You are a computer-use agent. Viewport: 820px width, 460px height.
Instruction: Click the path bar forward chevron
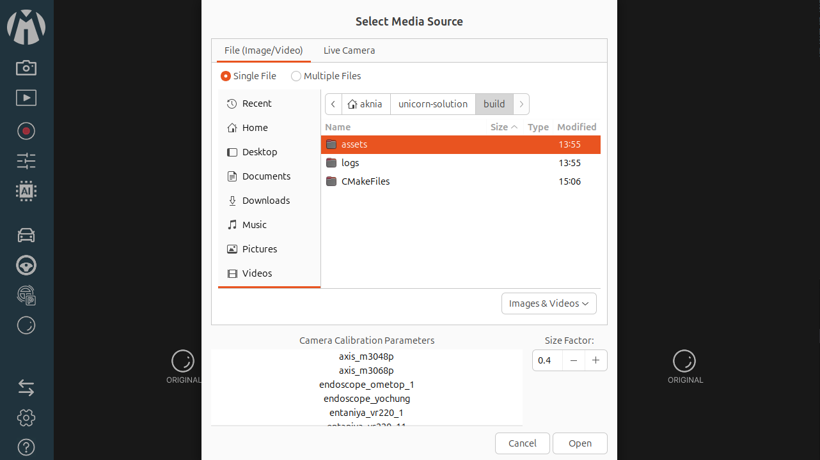point(521,104)
